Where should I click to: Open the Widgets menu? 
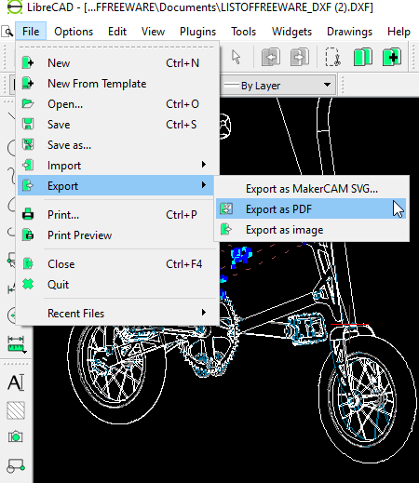coord(291,32)
